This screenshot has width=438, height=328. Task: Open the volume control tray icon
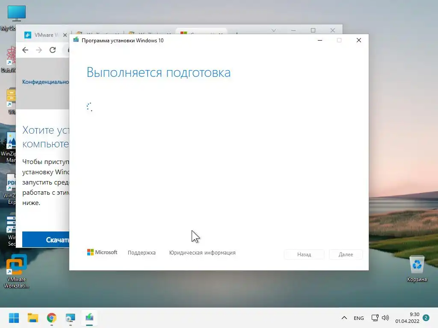pyautogui.click(x=385, y=318)
